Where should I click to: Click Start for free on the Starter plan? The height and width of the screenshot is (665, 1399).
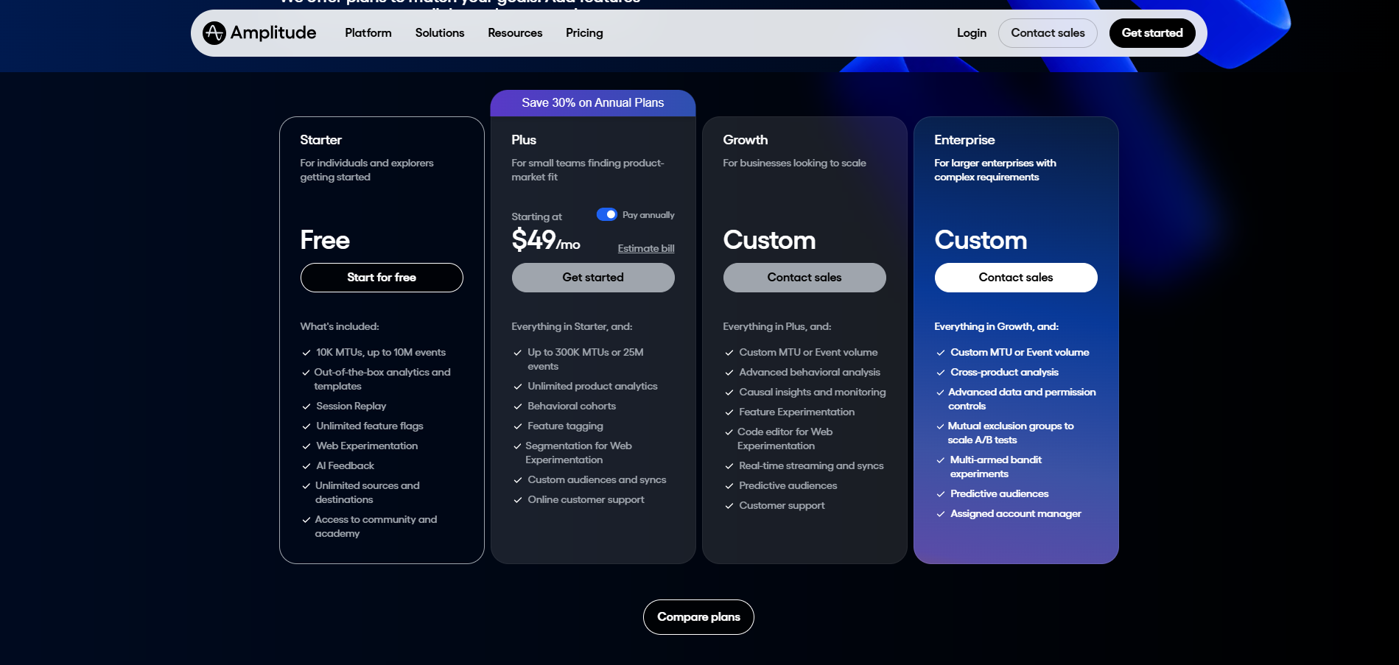click(381, 278)
